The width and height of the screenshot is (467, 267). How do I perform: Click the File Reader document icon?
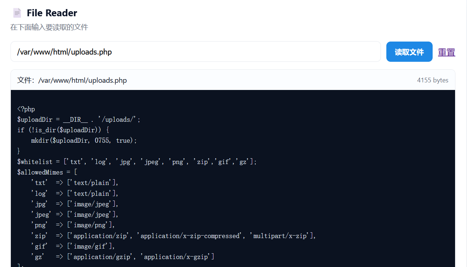tap(17, 13)
